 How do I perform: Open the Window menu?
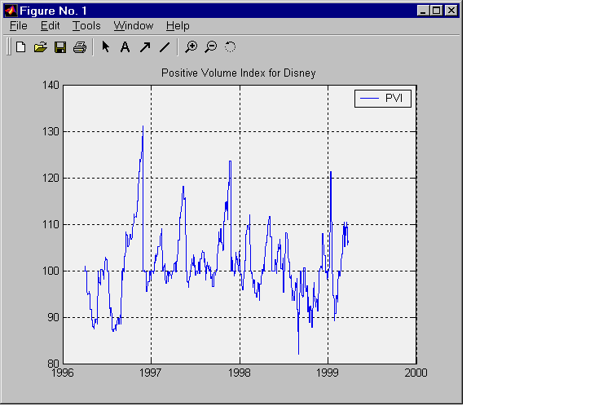pos(134,26)
